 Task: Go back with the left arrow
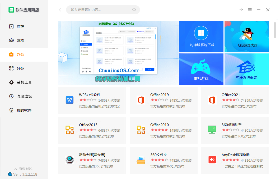pos(60,10)
